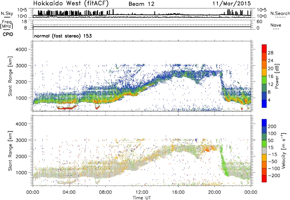Click the '4000' tick of power panel
The image size is (290, 200).
[x=21, y=49]
